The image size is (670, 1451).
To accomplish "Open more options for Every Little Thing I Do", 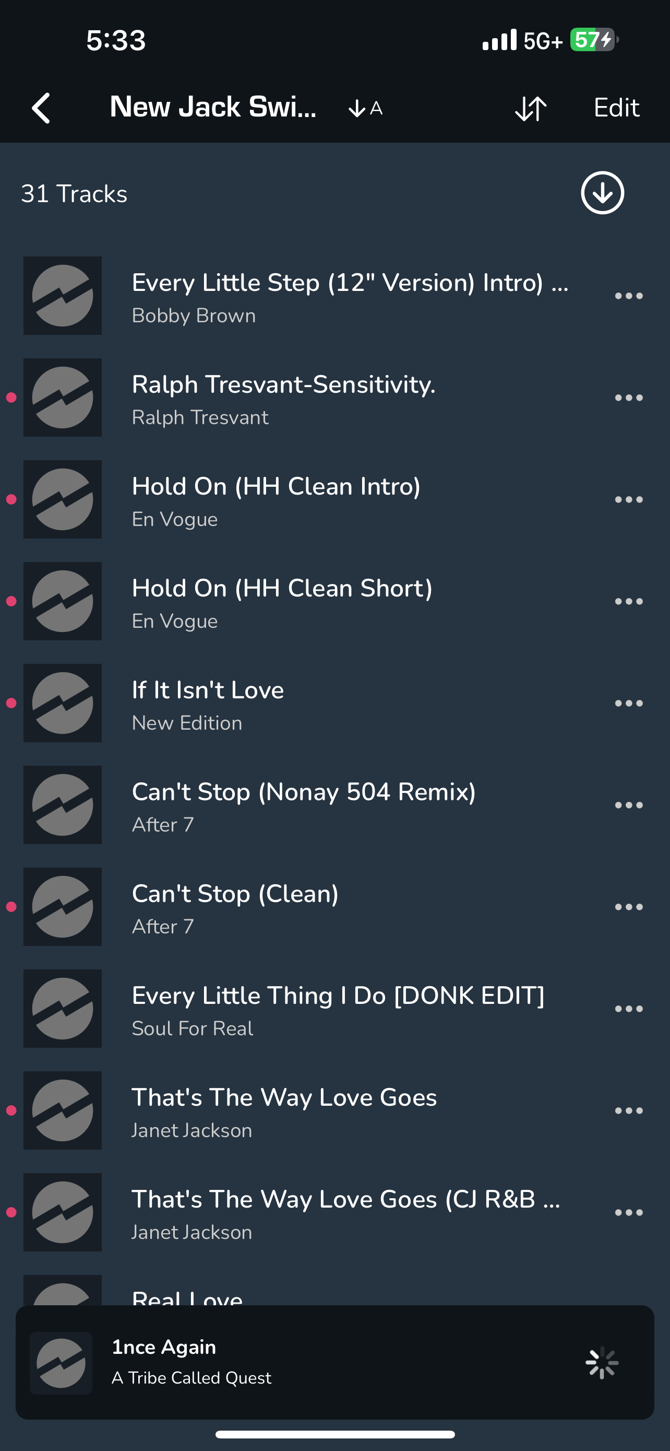I will pos(628,1009).
